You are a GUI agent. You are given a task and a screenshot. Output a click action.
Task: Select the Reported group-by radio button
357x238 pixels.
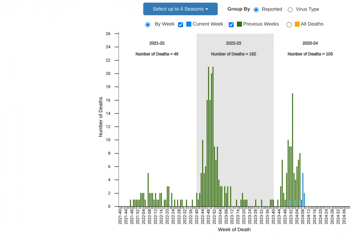256,10
